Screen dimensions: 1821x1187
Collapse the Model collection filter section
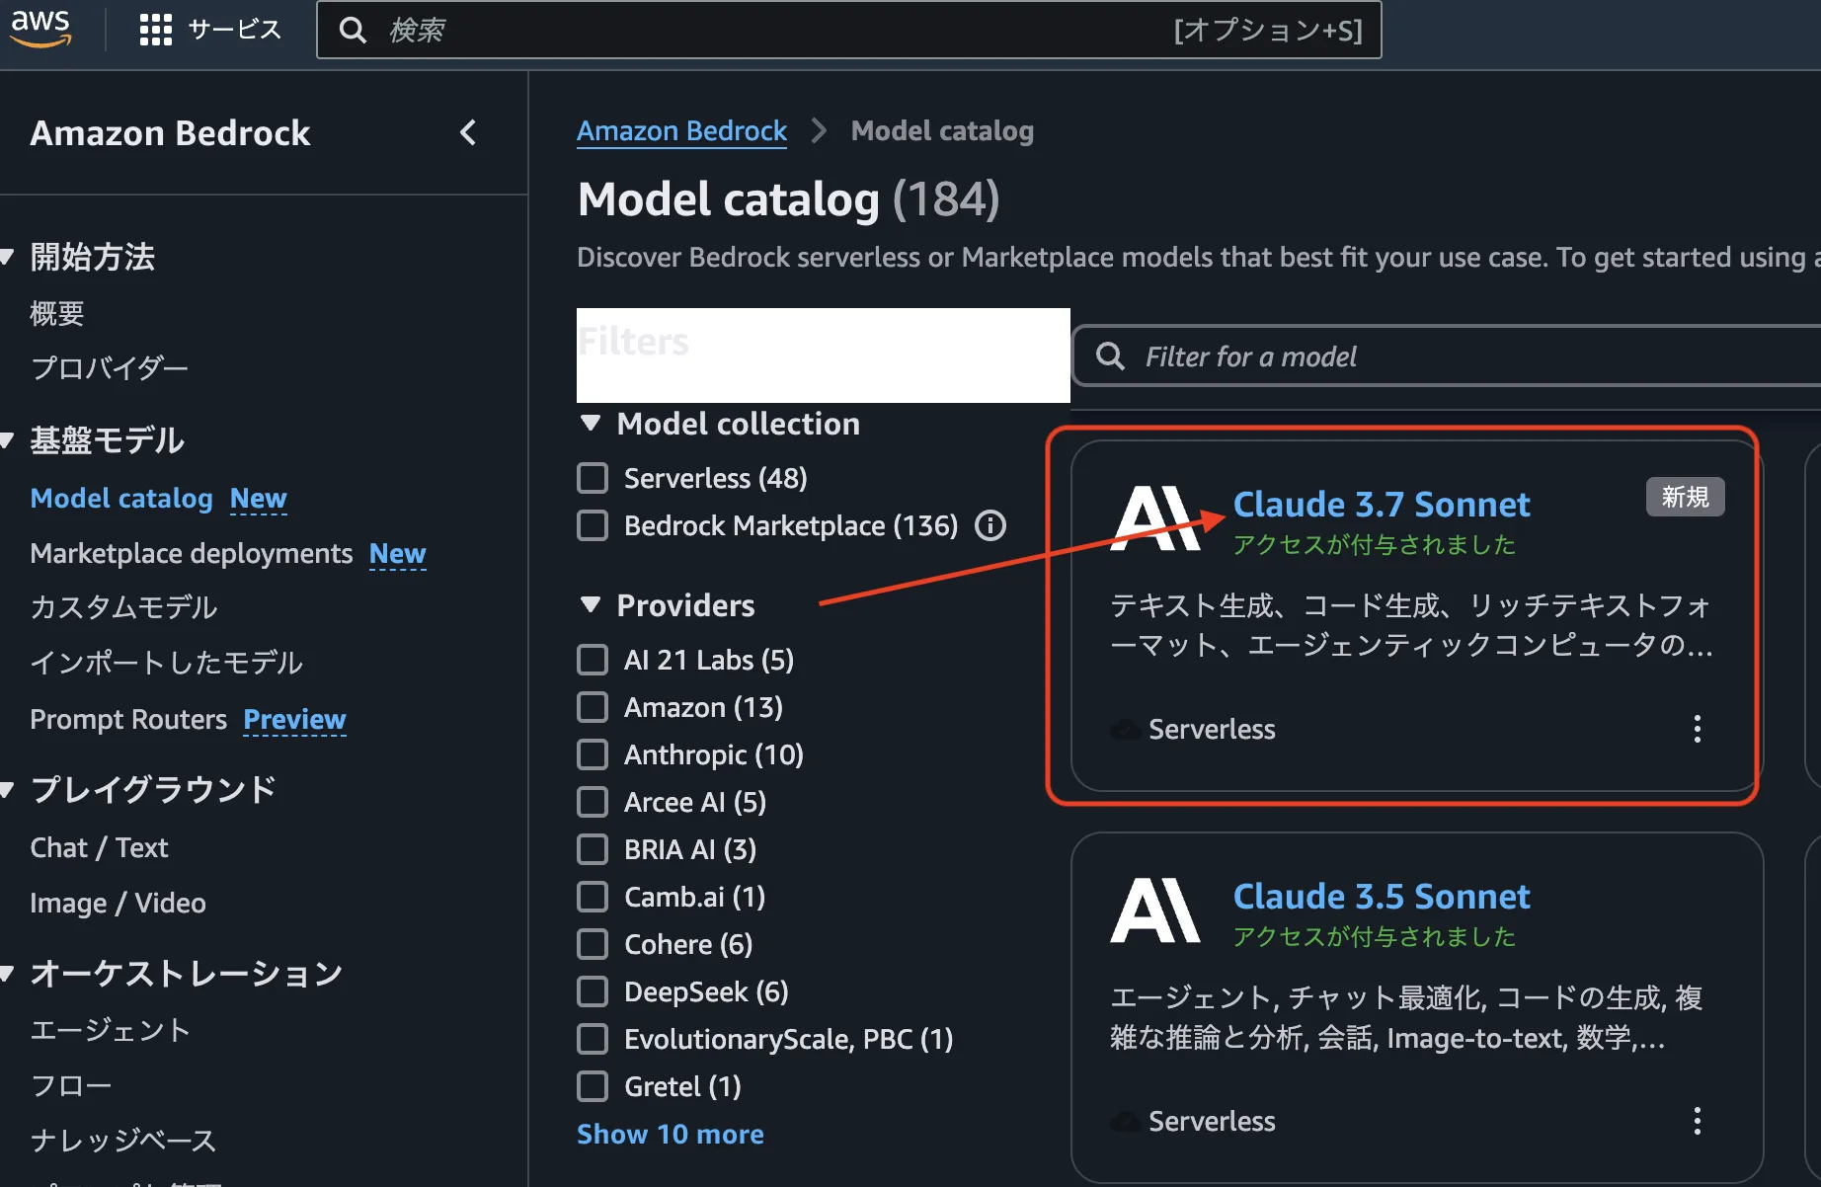point(591,424)
